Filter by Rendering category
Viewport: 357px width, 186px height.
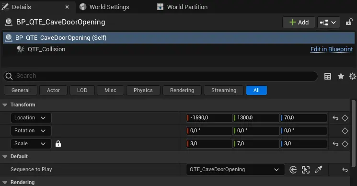(x=182, y=91)
